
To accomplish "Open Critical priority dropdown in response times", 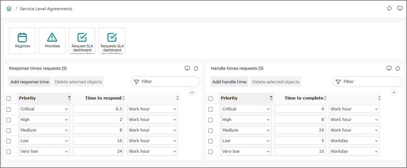I will point(44,109).
